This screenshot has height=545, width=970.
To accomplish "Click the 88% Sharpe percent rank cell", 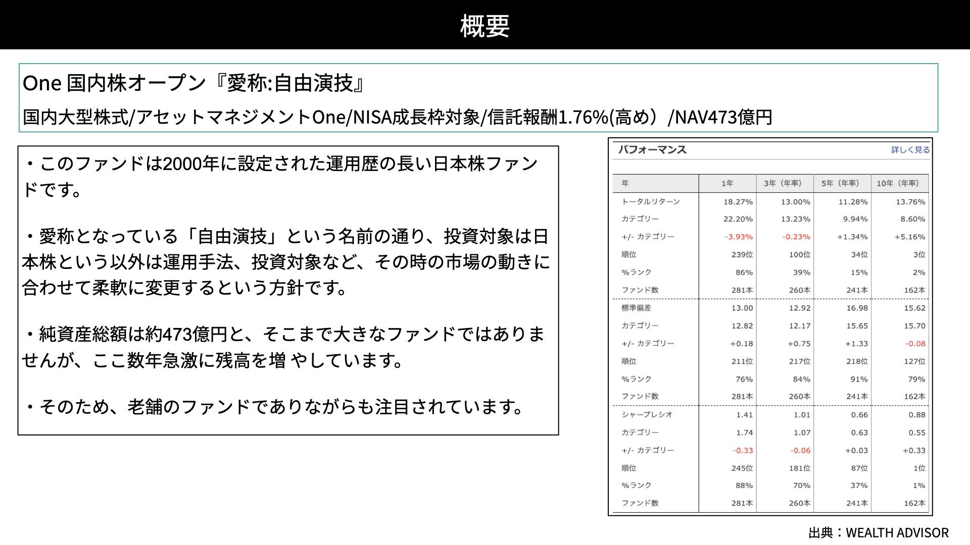I will point(744,485).
